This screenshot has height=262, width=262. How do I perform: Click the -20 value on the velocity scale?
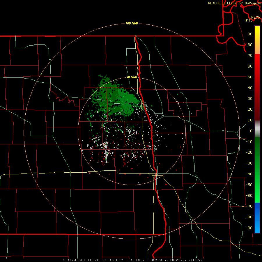tap(249, 153)
